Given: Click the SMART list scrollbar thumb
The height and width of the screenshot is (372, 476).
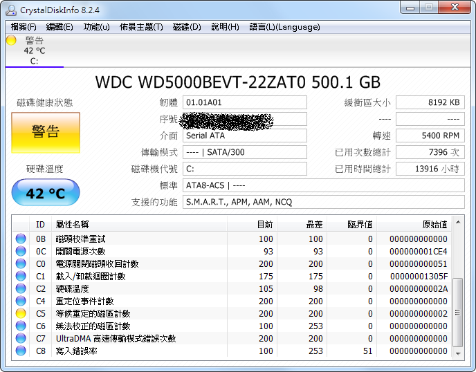Looking at the screenshot, I should coord(458,313).
